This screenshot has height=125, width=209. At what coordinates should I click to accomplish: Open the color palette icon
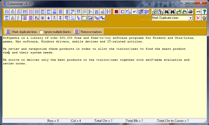(204, 18)
